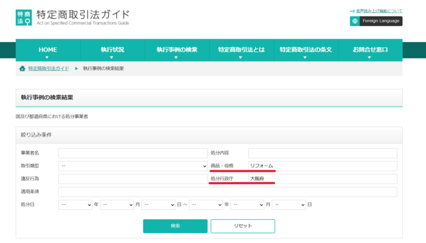Click the 絞り込み条件 panel header
426x243 pixels.
pyautogui.click(x=209, y=135)
